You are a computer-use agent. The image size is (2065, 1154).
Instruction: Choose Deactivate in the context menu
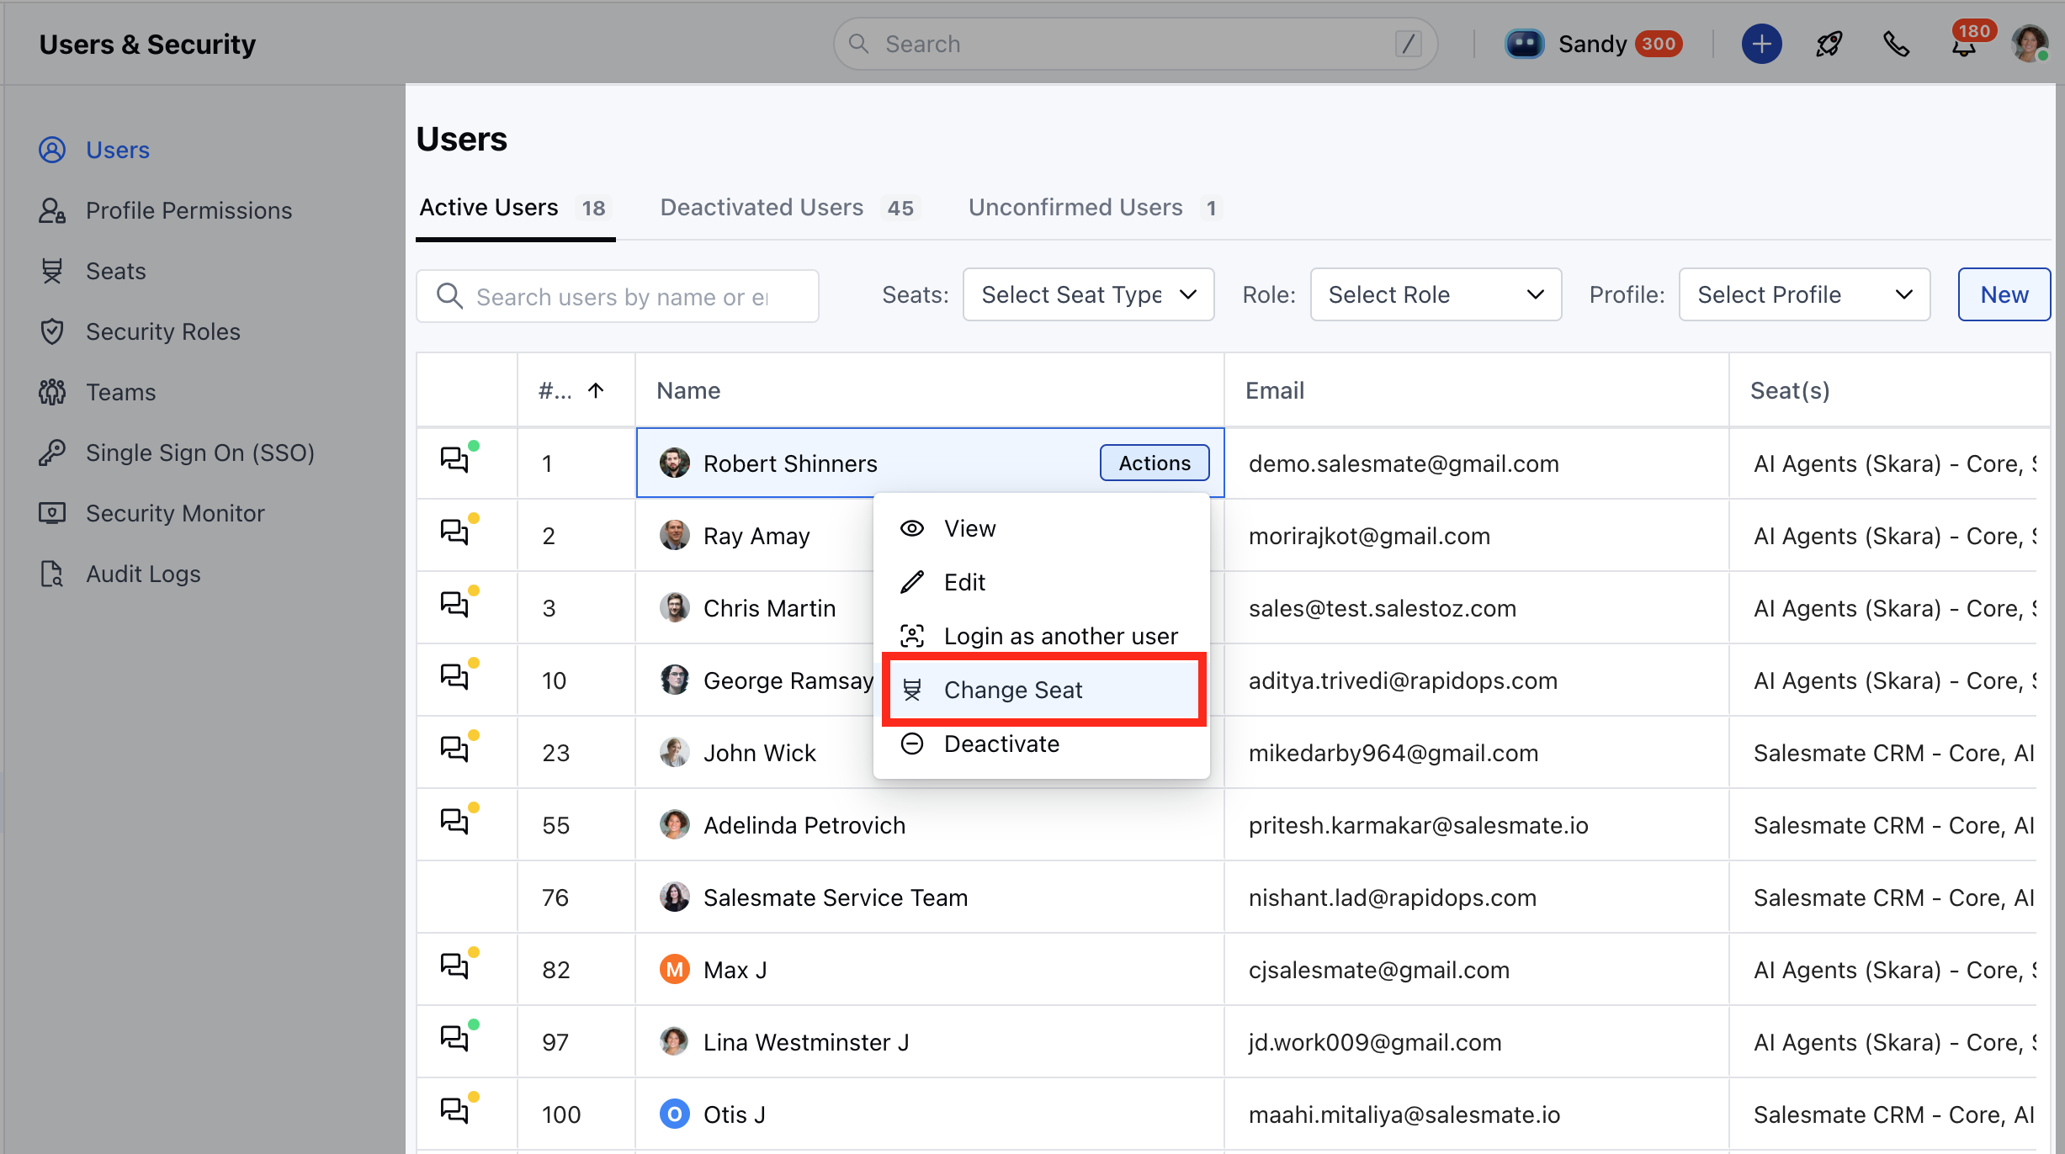tap(1001, 744)
